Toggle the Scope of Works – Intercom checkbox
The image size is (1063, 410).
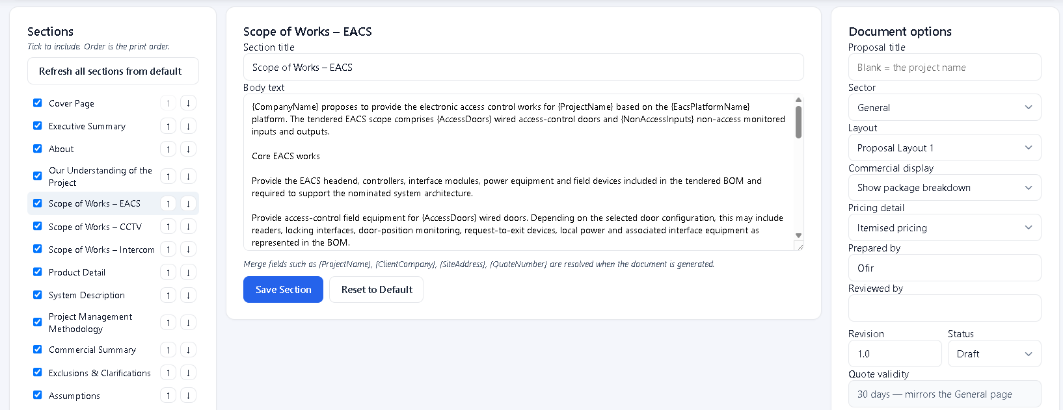[x=38, y=249]
